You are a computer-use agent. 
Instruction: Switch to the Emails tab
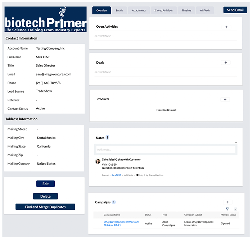click(x=119, y=10)
